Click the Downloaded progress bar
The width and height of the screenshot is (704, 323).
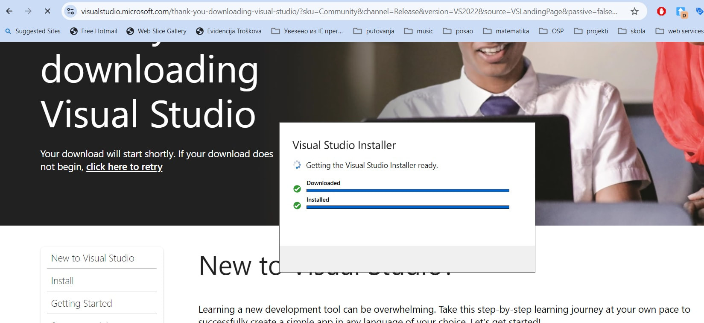coord(408,191)
